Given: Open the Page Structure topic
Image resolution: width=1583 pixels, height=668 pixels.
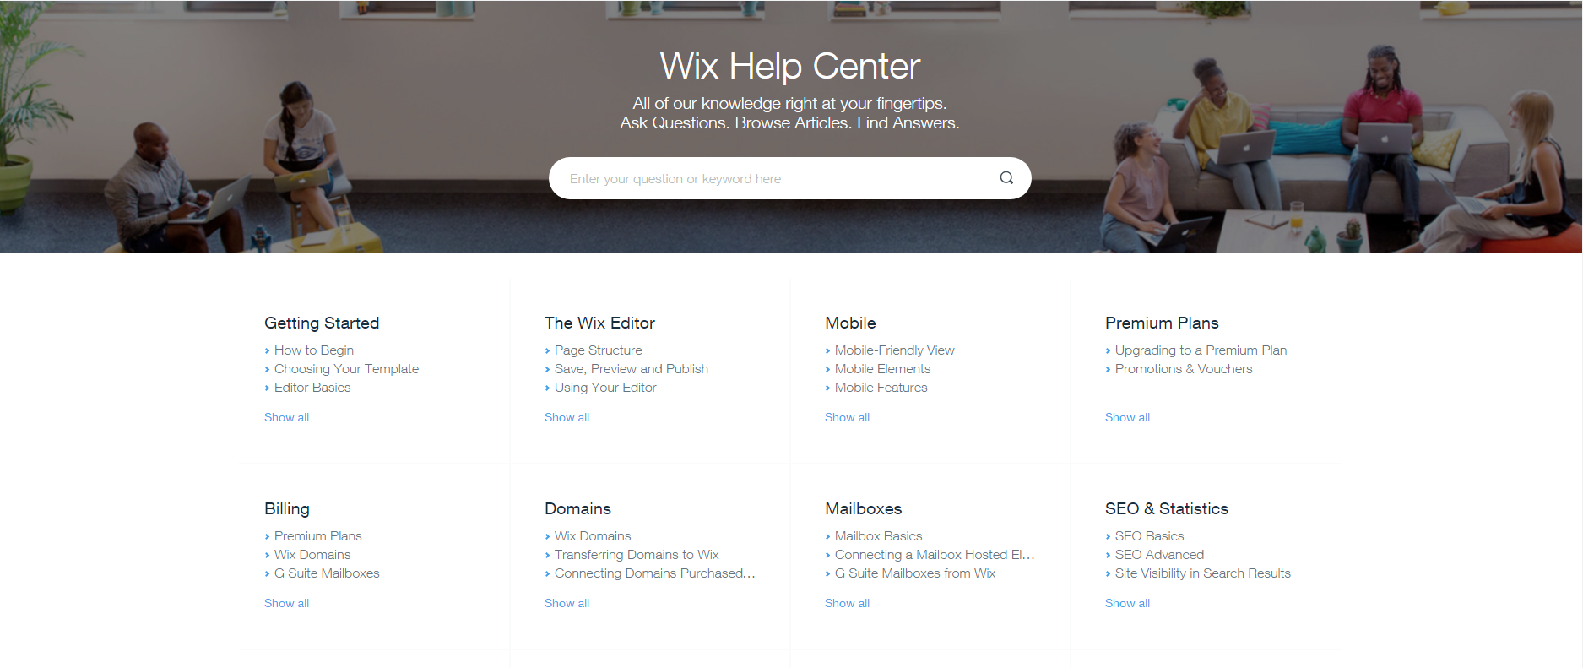Looking at the screenshot, I should [x=598, y=350].
